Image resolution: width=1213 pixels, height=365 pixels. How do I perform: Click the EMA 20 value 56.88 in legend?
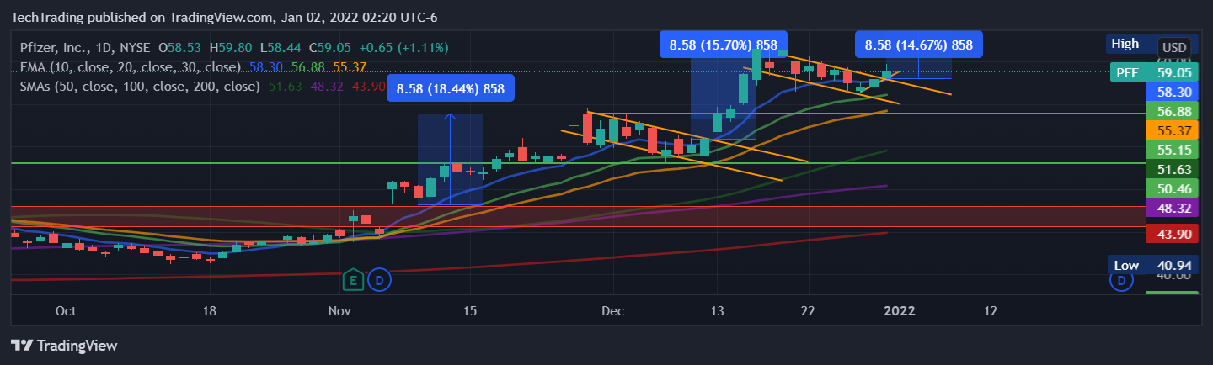[x=307, y=66]
